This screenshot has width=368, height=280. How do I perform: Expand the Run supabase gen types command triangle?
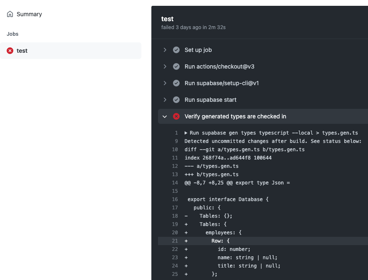pos(186,133)
